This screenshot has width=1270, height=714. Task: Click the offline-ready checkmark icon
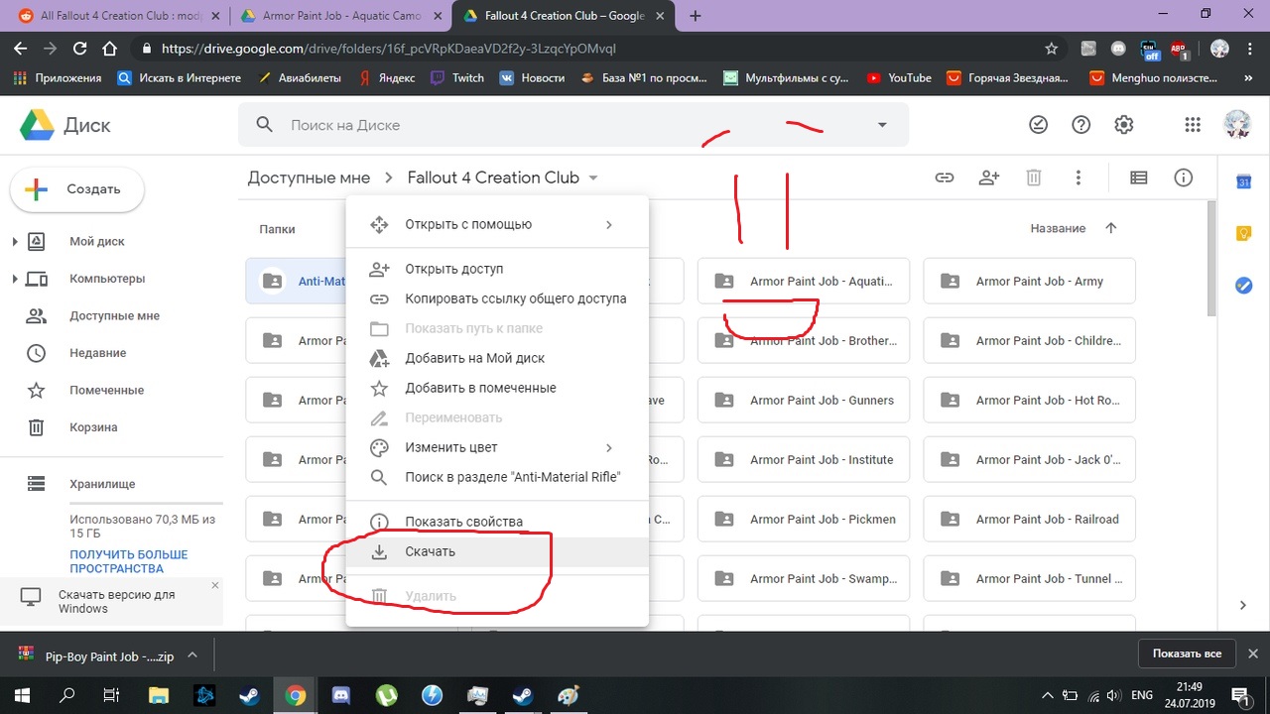click(x=1038, y=125)
